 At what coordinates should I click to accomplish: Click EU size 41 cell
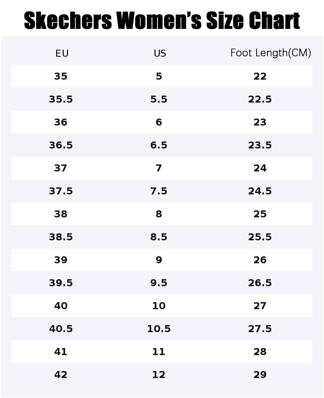pyautogui.click(x=61, y=352)
